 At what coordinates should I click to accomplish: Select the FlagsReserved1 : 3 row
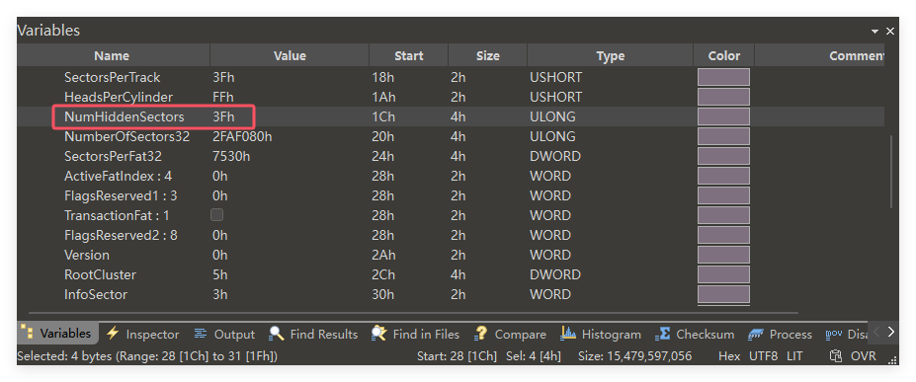point(450,196)
